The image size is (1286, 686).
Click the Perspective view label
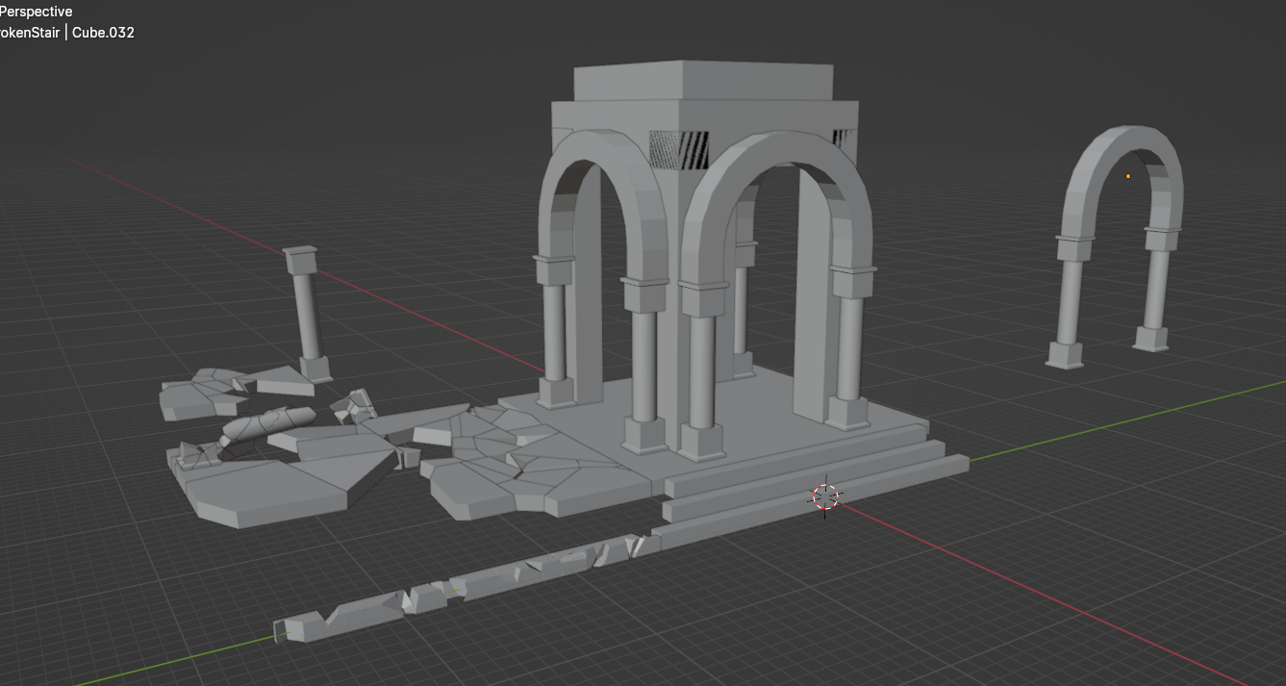[36, 12]
